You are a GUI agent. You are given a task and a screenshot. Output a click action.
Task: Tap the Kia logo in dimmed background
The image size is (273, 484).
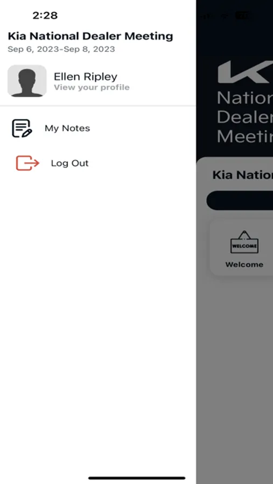245,72
